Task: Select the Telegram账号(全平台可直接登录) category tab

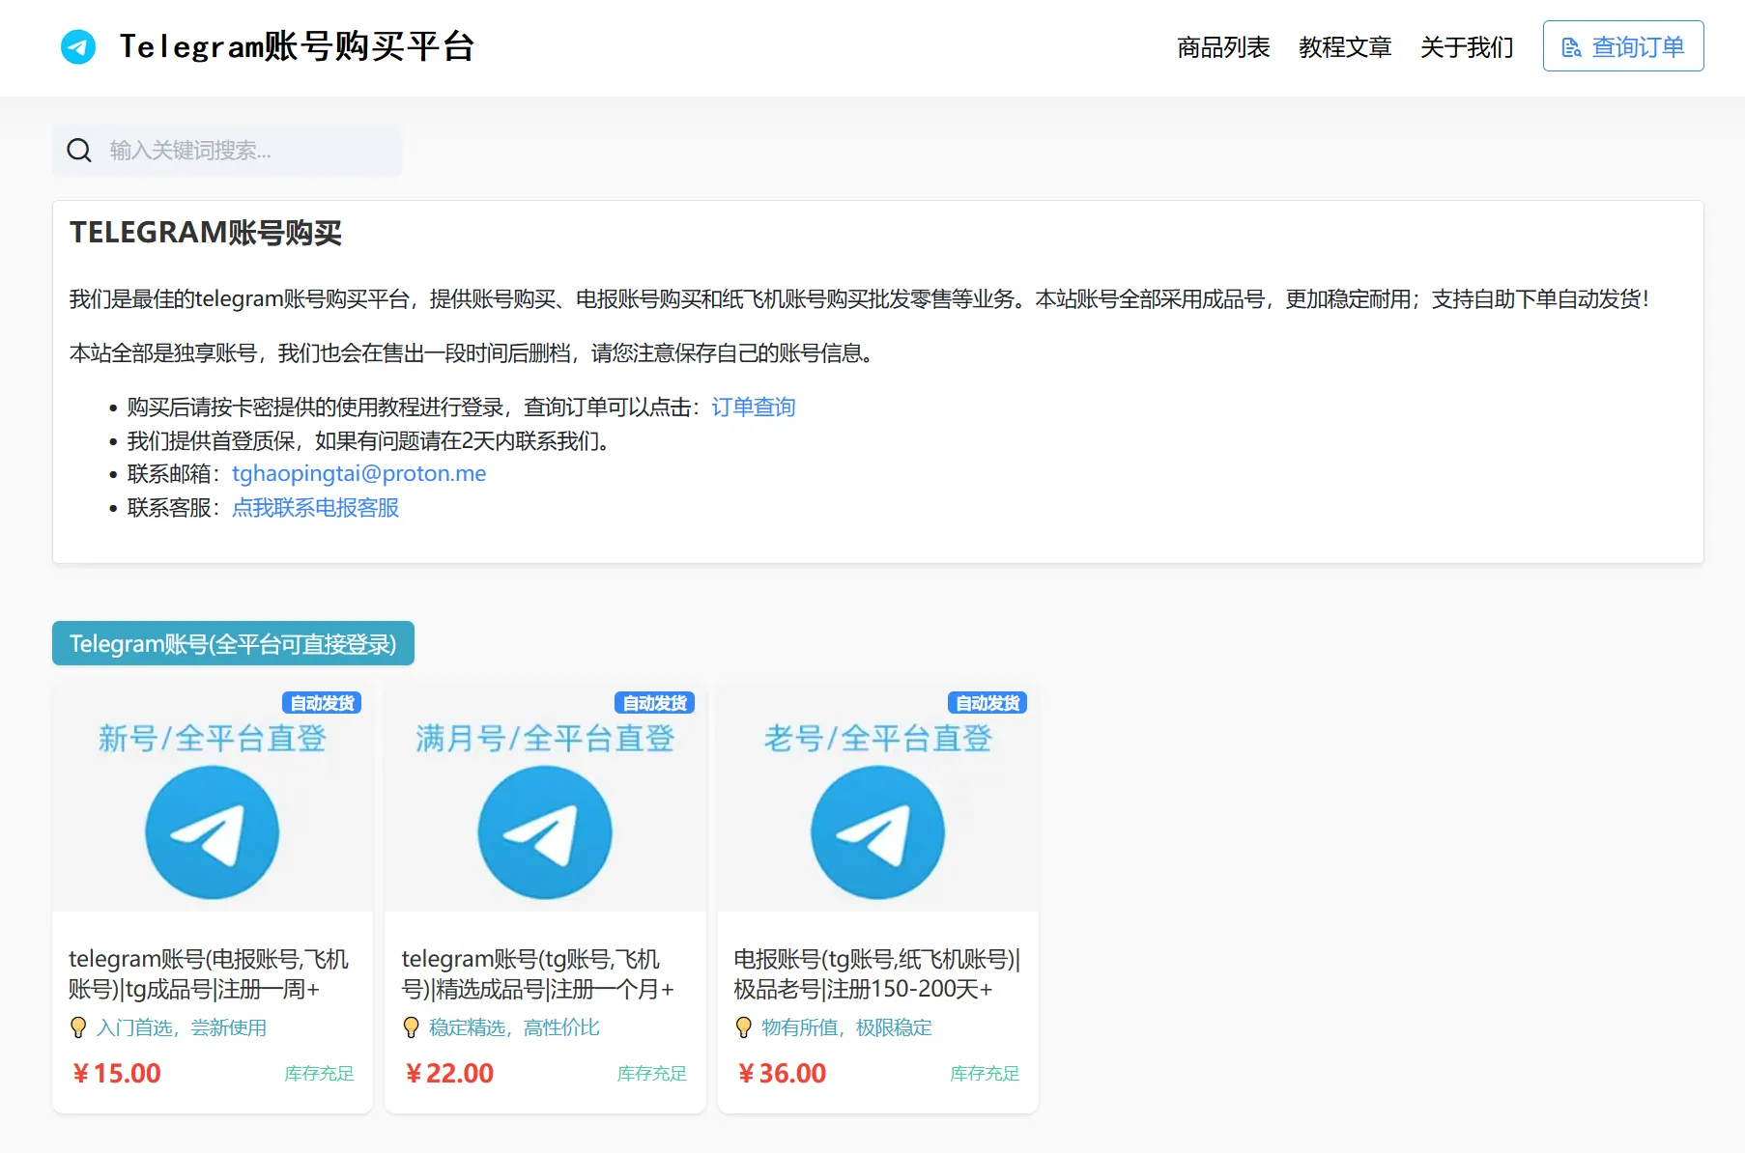Action: click(x=233, y=644)
